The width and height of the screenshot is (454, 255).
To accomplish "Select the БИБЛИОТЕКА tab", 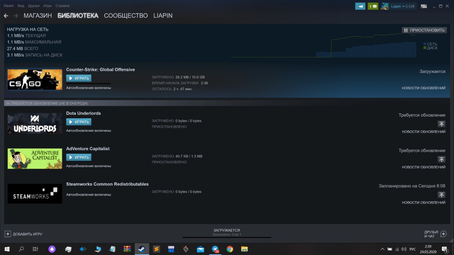I will pyautogui.click(x=78, y=16).
